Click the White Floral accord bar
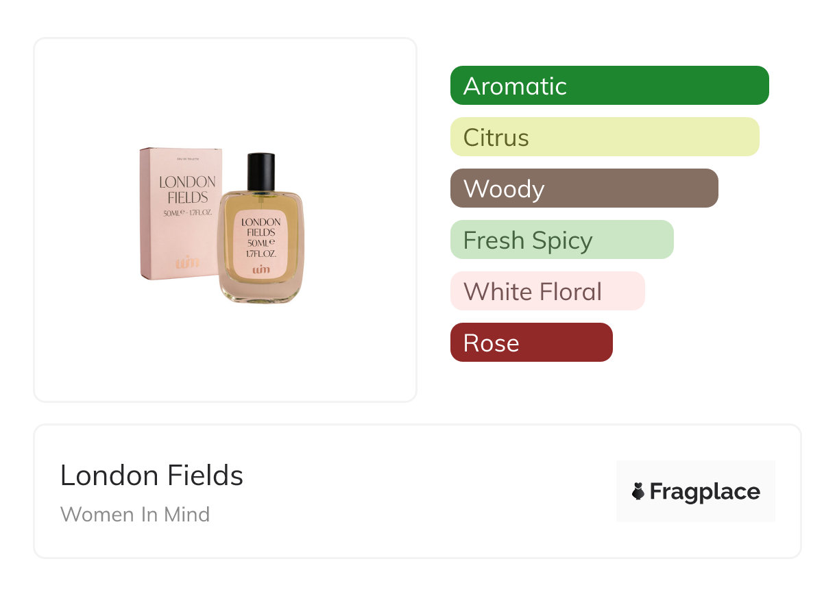Image resolution: width=835 pixels, height=592 pixels. [547, 291]
